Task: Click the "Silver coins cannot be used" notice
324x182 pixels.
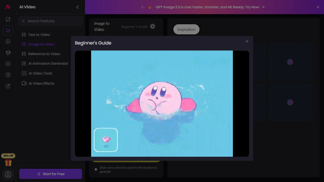Action: click(x=128, y=170)
